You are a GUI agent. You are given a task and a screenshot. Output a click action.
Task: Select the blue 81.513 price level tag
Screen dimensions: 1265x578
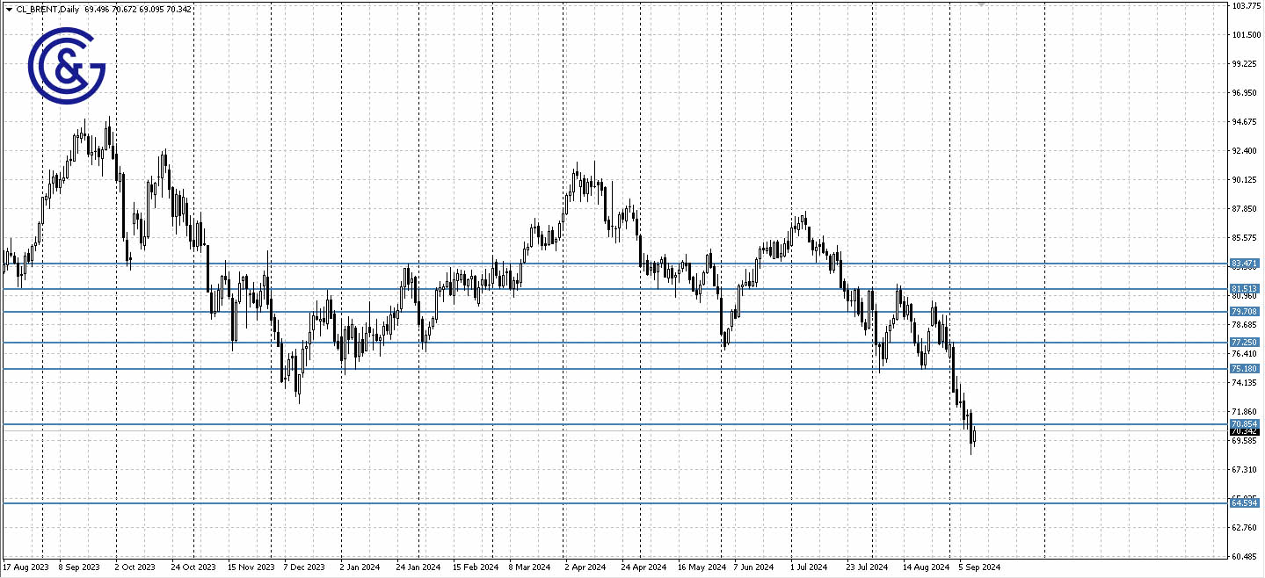pyautogui.click(x=1245, y=288)
